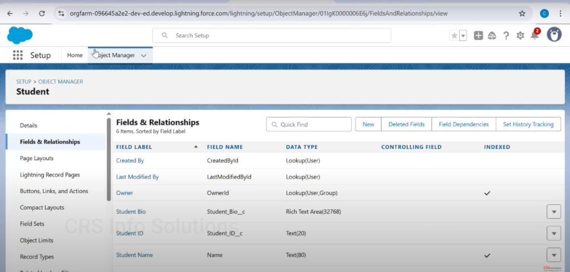This screenshot has width=570, height=272.
Task: Open the Owner field link
Action: (125, 193)
